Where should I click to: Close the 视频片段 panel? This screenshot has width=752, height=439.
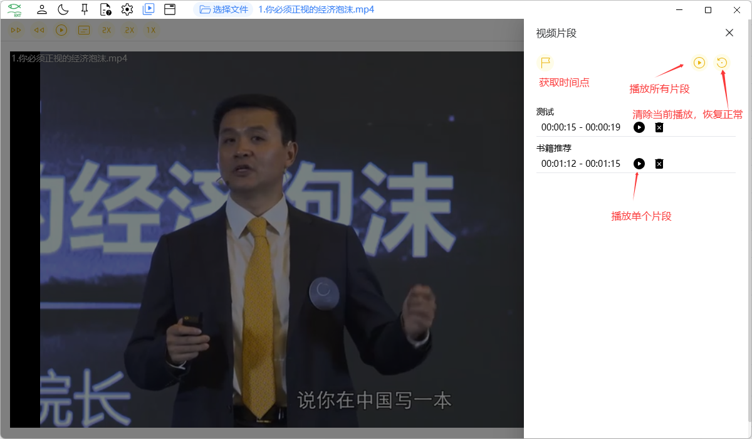pyautogui.click(x=729, y=33)
